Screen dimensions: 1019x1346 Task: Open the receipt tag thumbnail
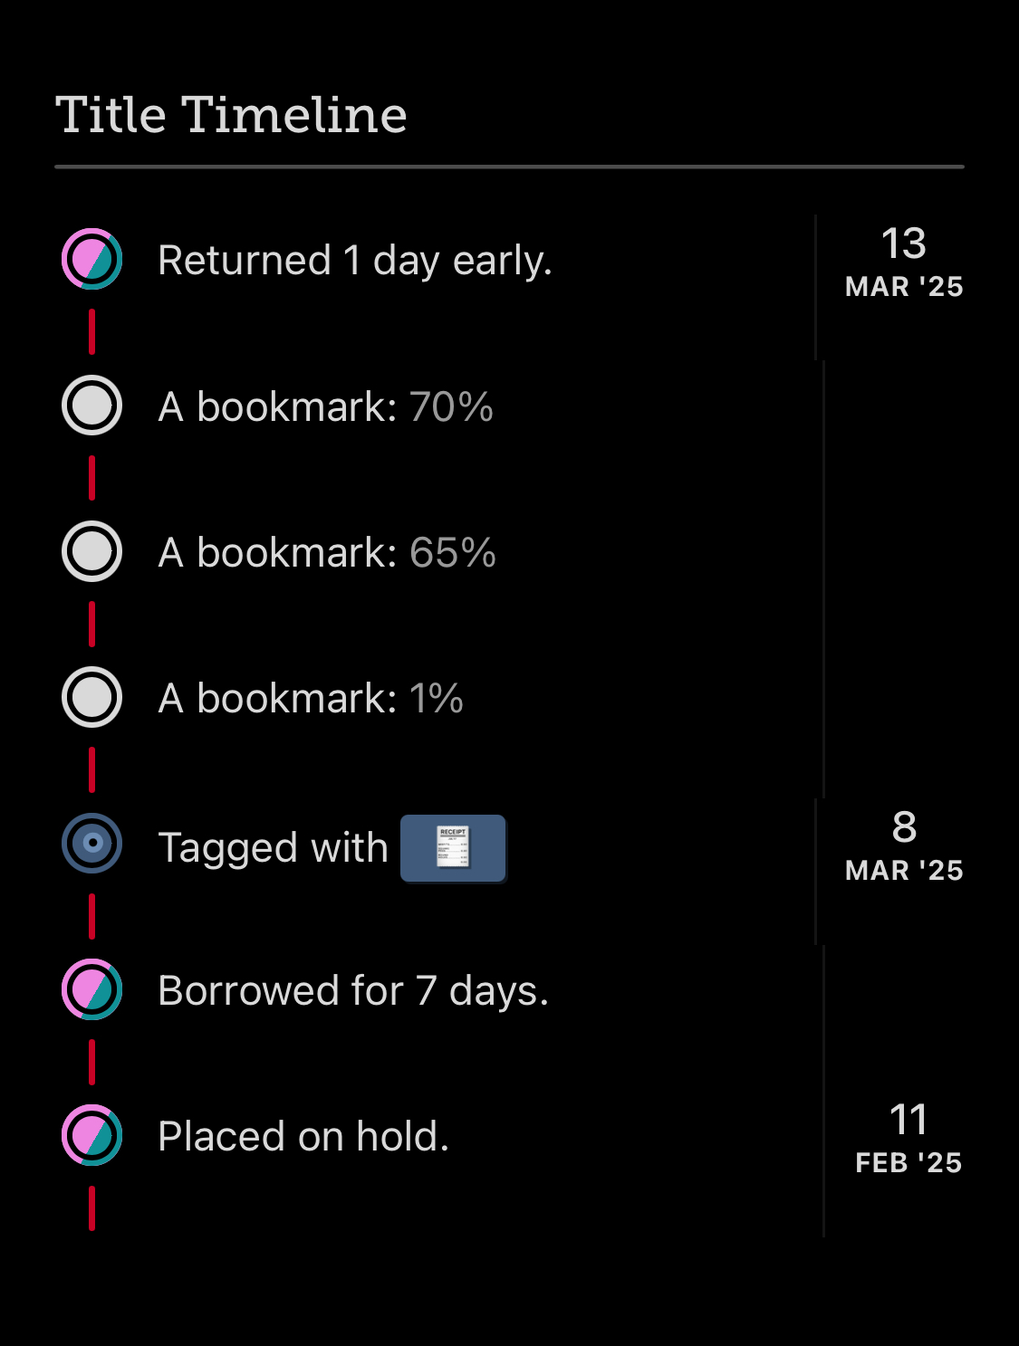coord(453,848)
